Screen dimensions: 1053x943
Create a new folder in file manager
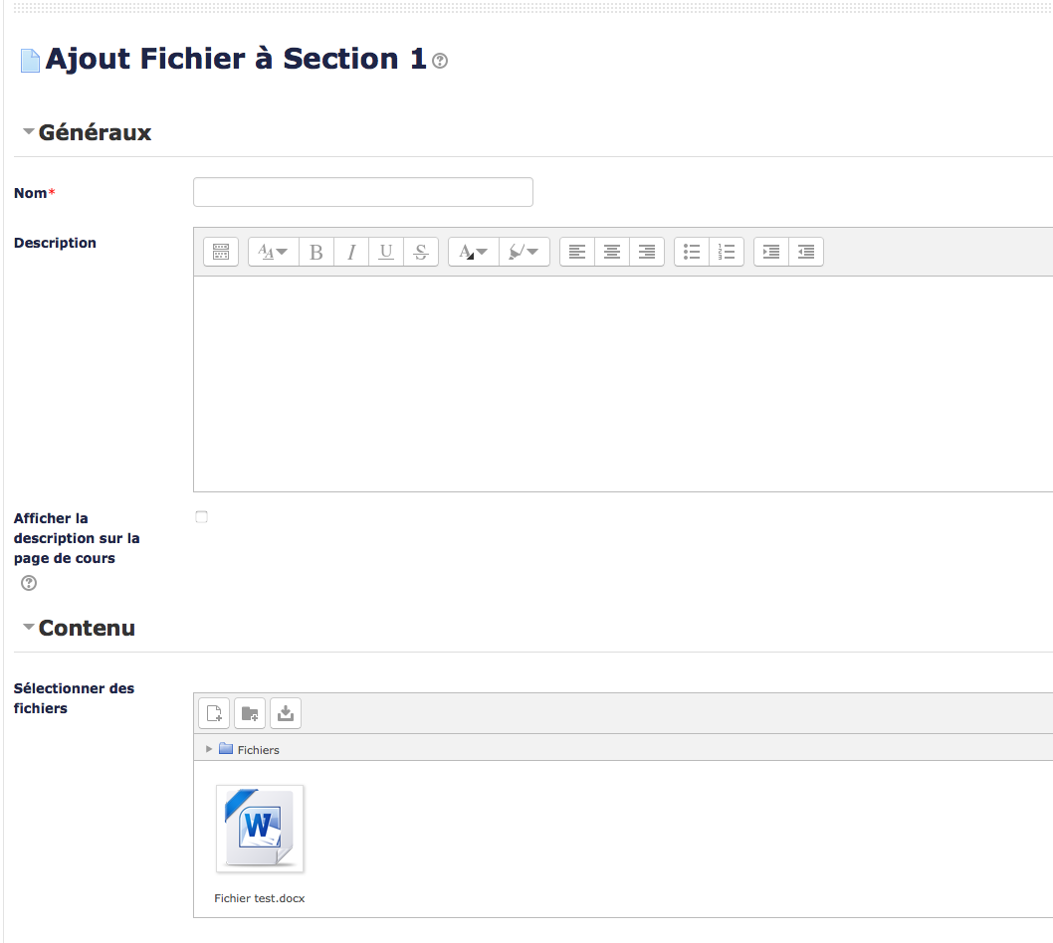coord(250,712)
